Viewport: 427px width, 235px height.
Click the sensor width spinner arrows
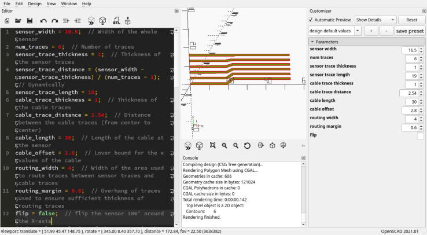pos(421,50)
